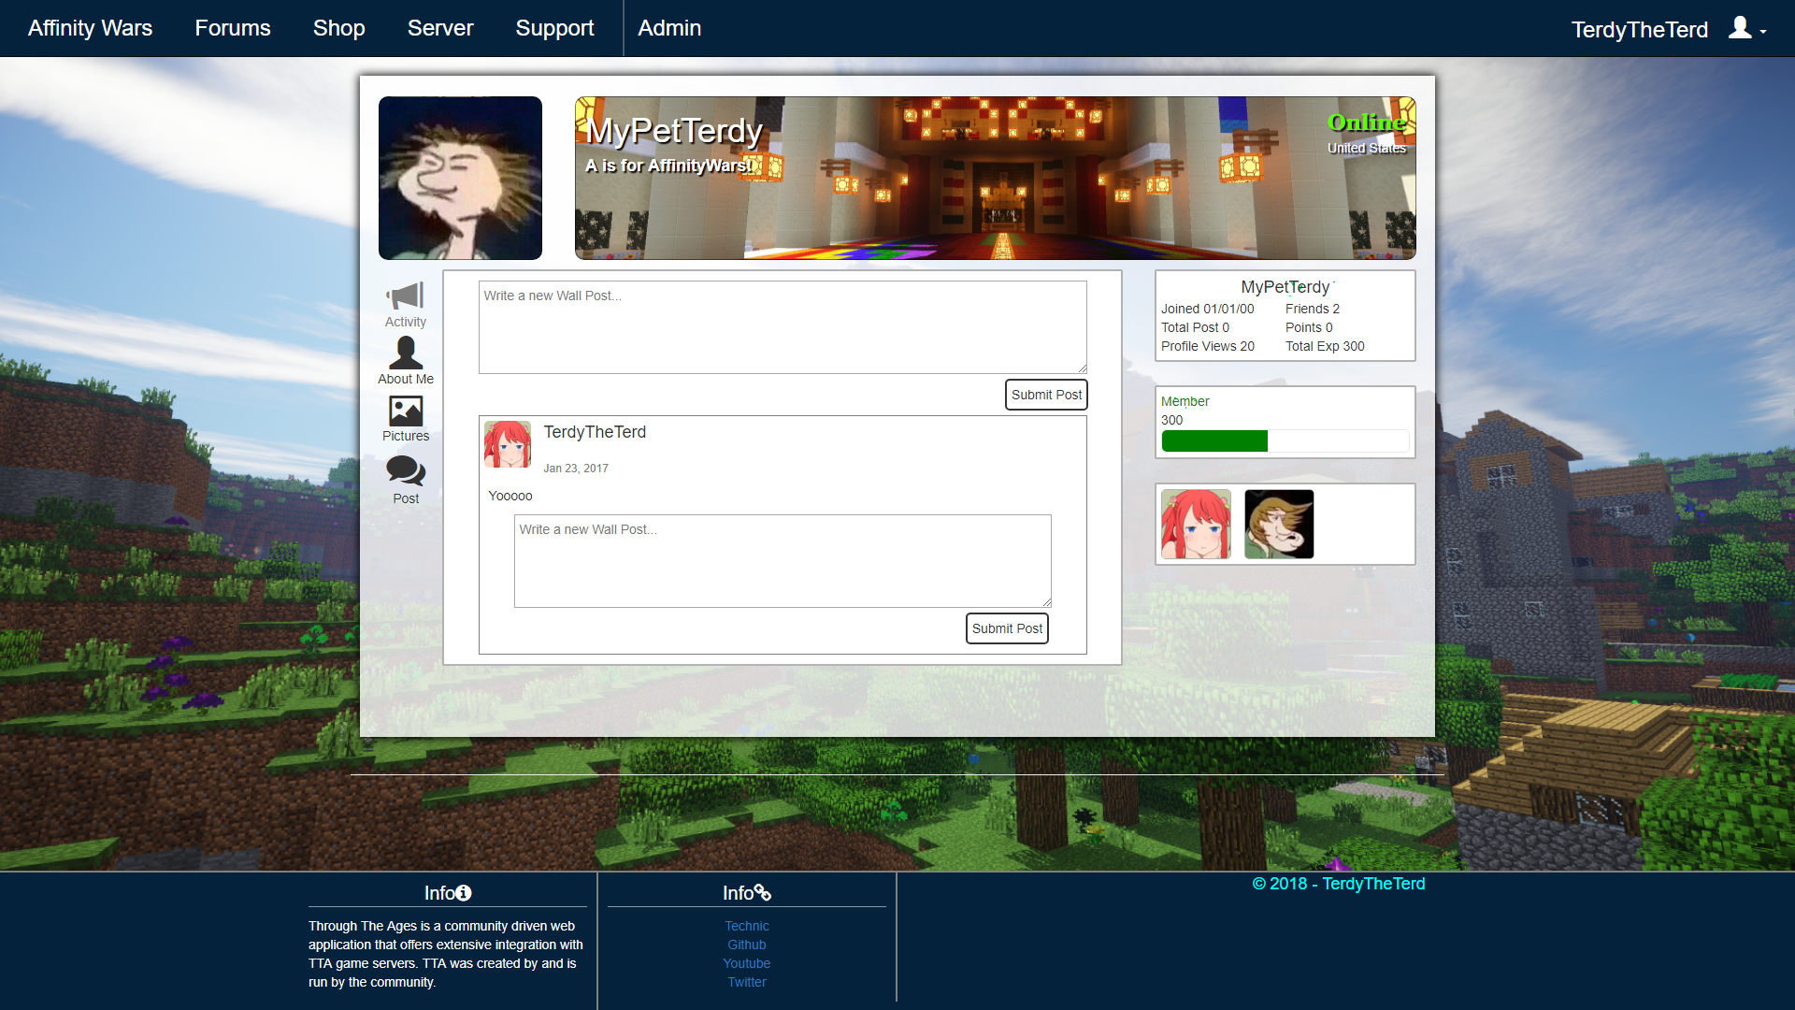Go to the Server page
Image resolution: width=1795 pixels, height=1010 pixels.
click(439, 28)
